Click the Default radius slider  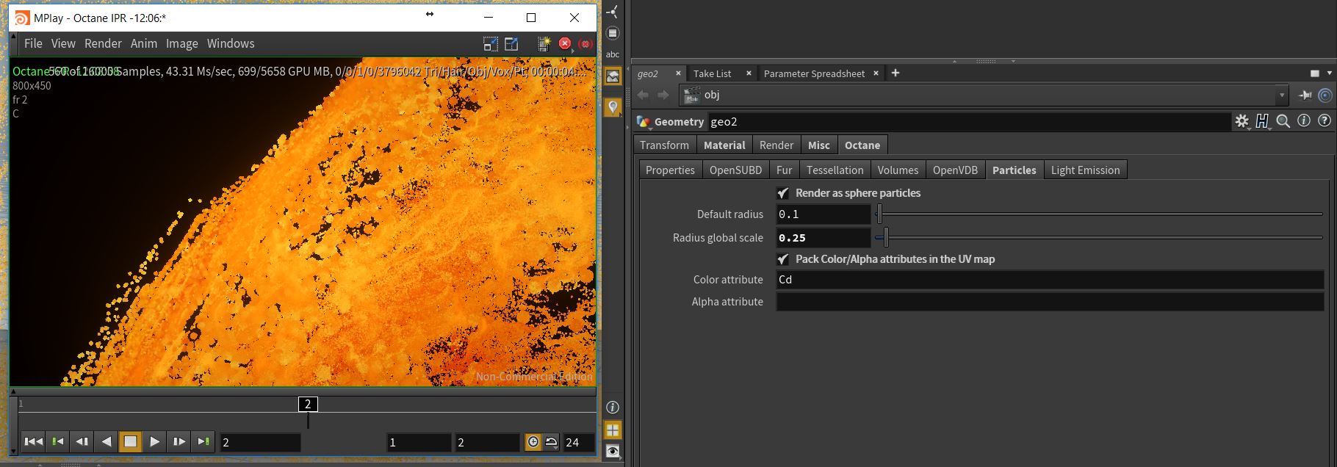click(x=1099, y=214)
